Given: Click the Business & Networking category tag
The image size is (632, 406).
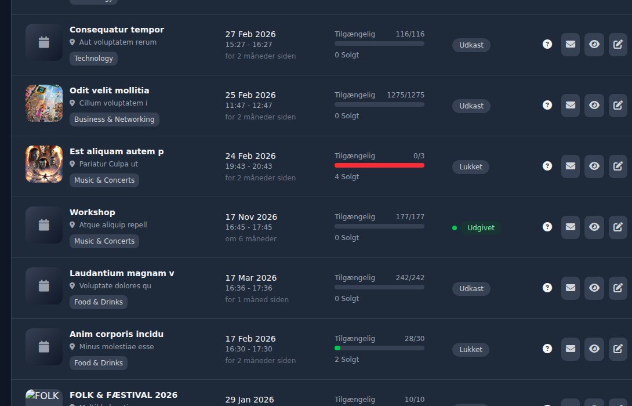Looking at the screenshot, I should (114, 119).
